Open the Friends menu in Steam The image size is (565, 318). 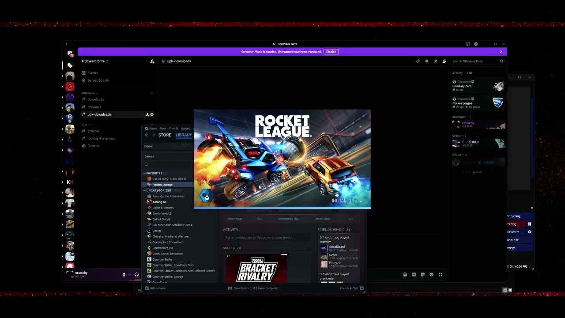(174, 129)
